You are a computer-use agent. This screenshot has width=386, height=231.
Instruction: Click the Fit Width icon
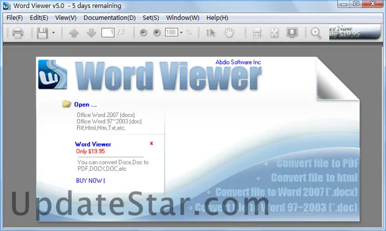pyautogui.click(x=257, y=33)
